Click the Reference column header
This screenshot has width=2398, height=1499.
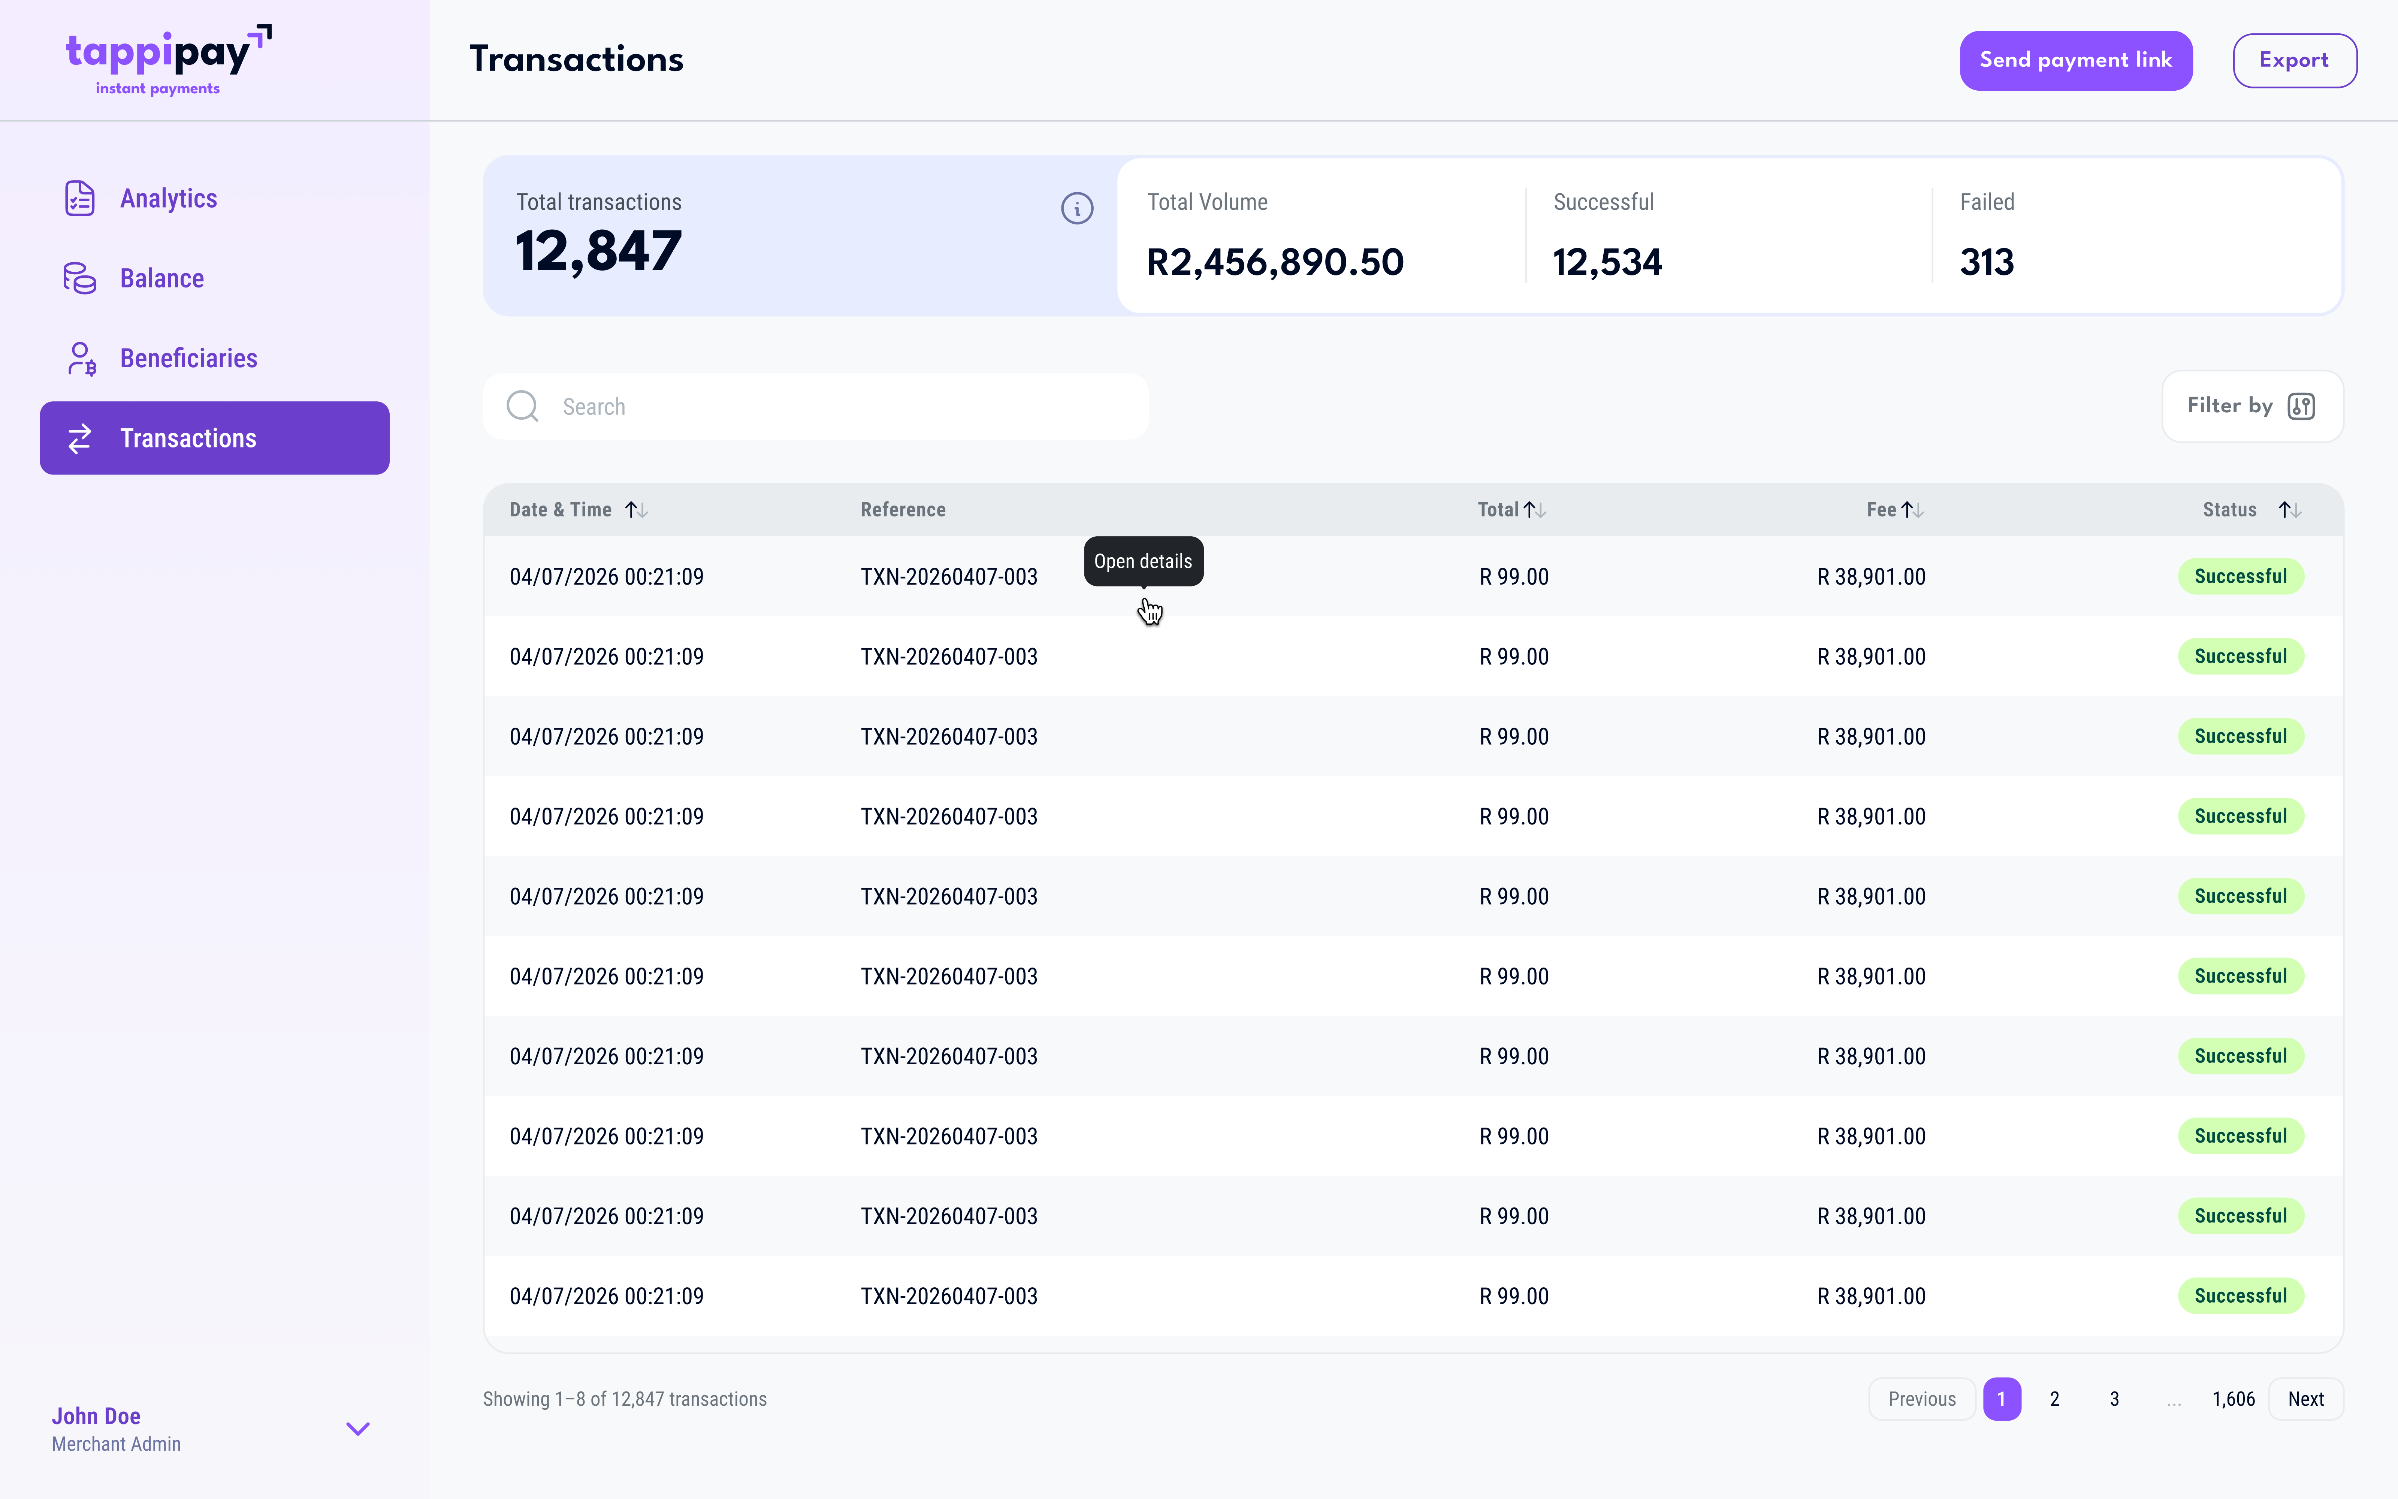coord(903,510)
